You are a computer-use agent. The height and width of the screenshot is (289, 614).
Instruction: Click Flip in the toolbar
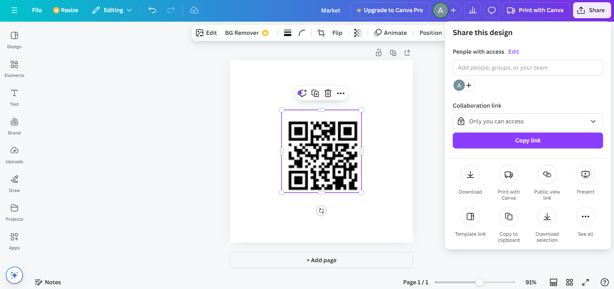point(337,33)
